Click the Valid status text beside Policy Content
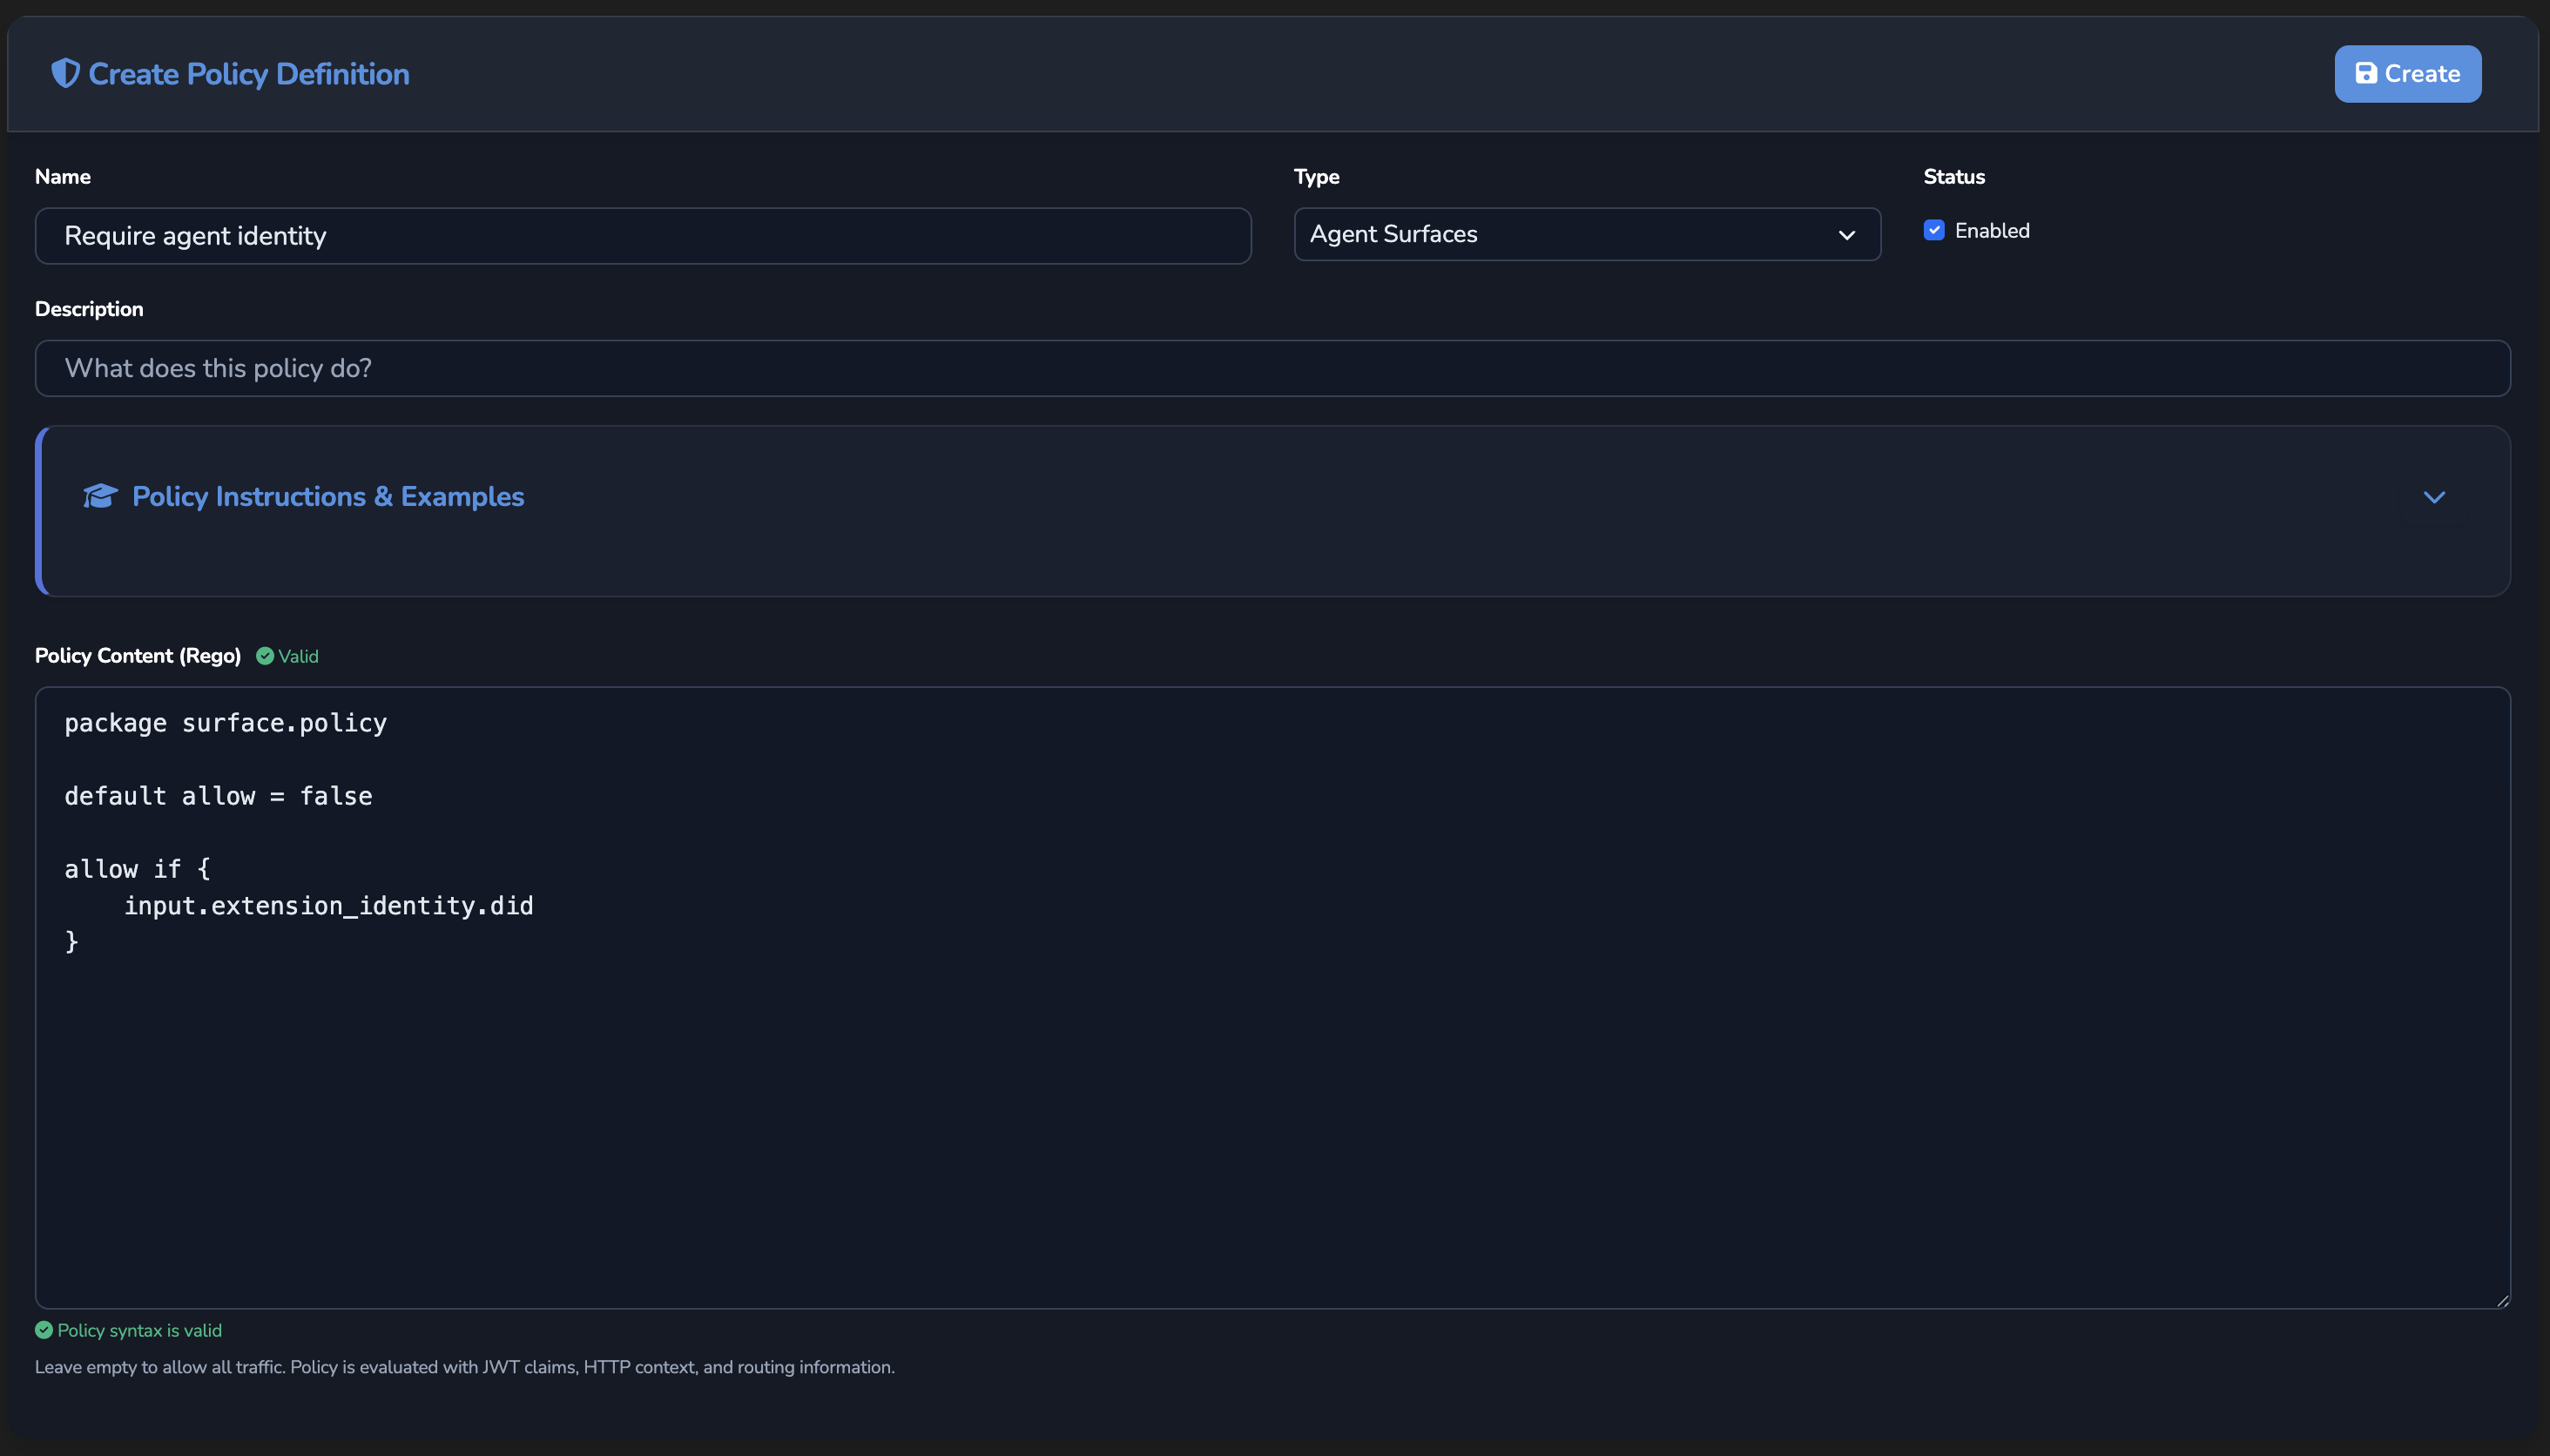 pyautogui.click(x=298, y=656)
